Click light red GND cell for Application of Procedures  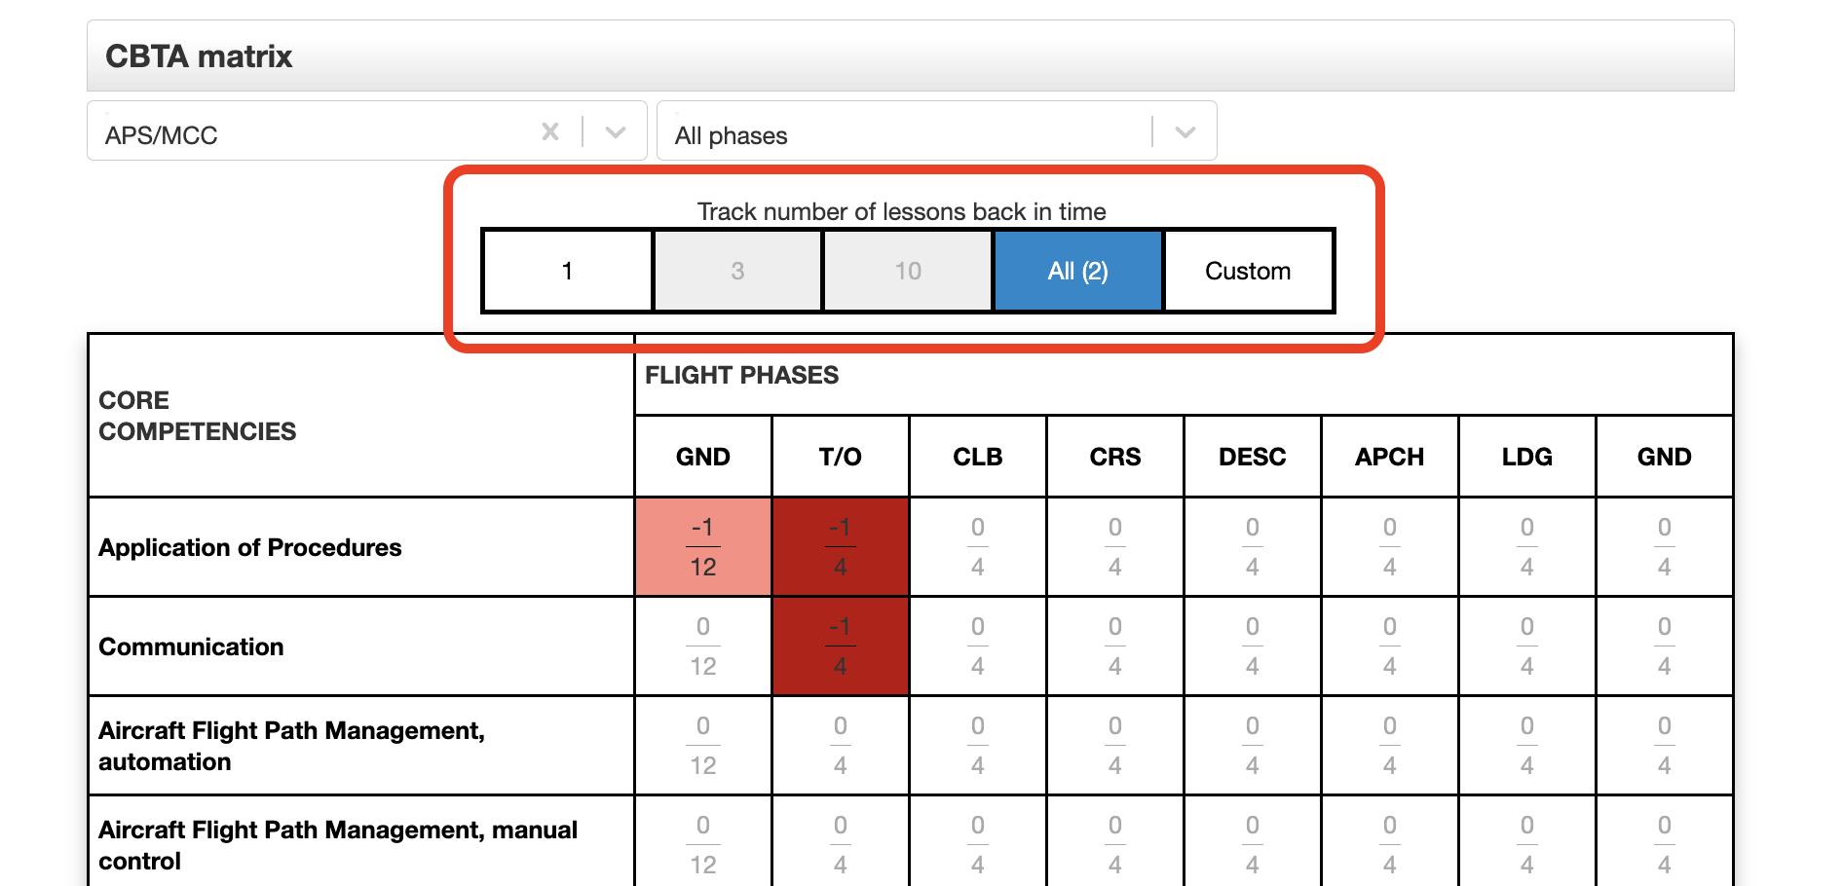[702, 547]
